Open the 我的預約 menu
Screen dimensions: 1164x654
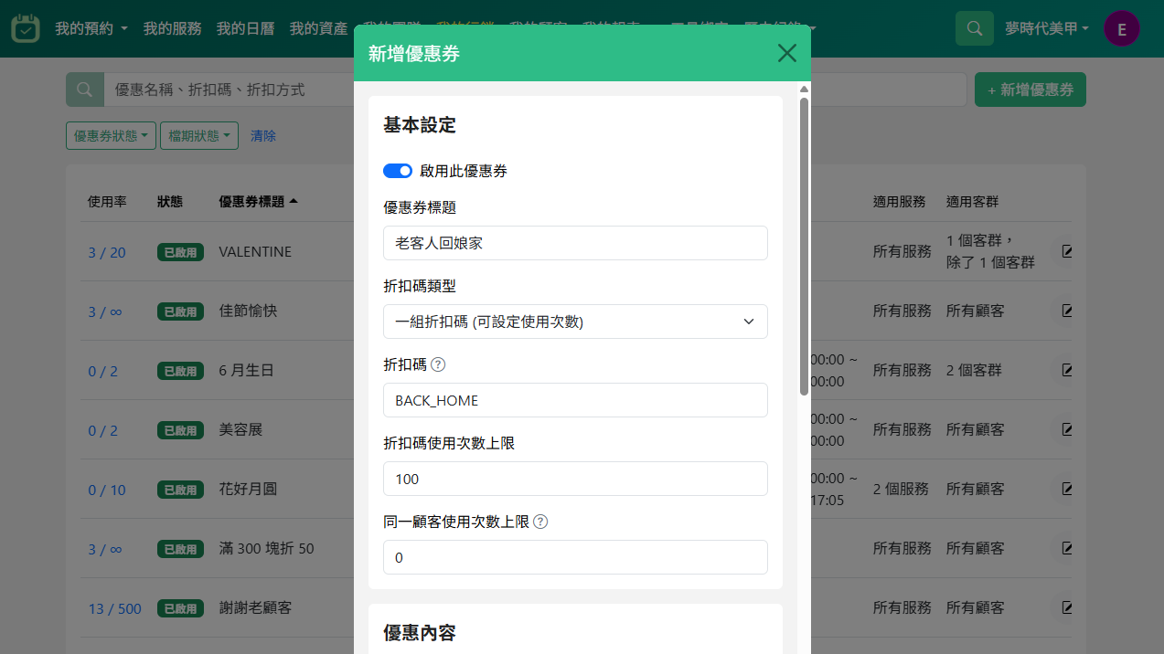[91, 28]
